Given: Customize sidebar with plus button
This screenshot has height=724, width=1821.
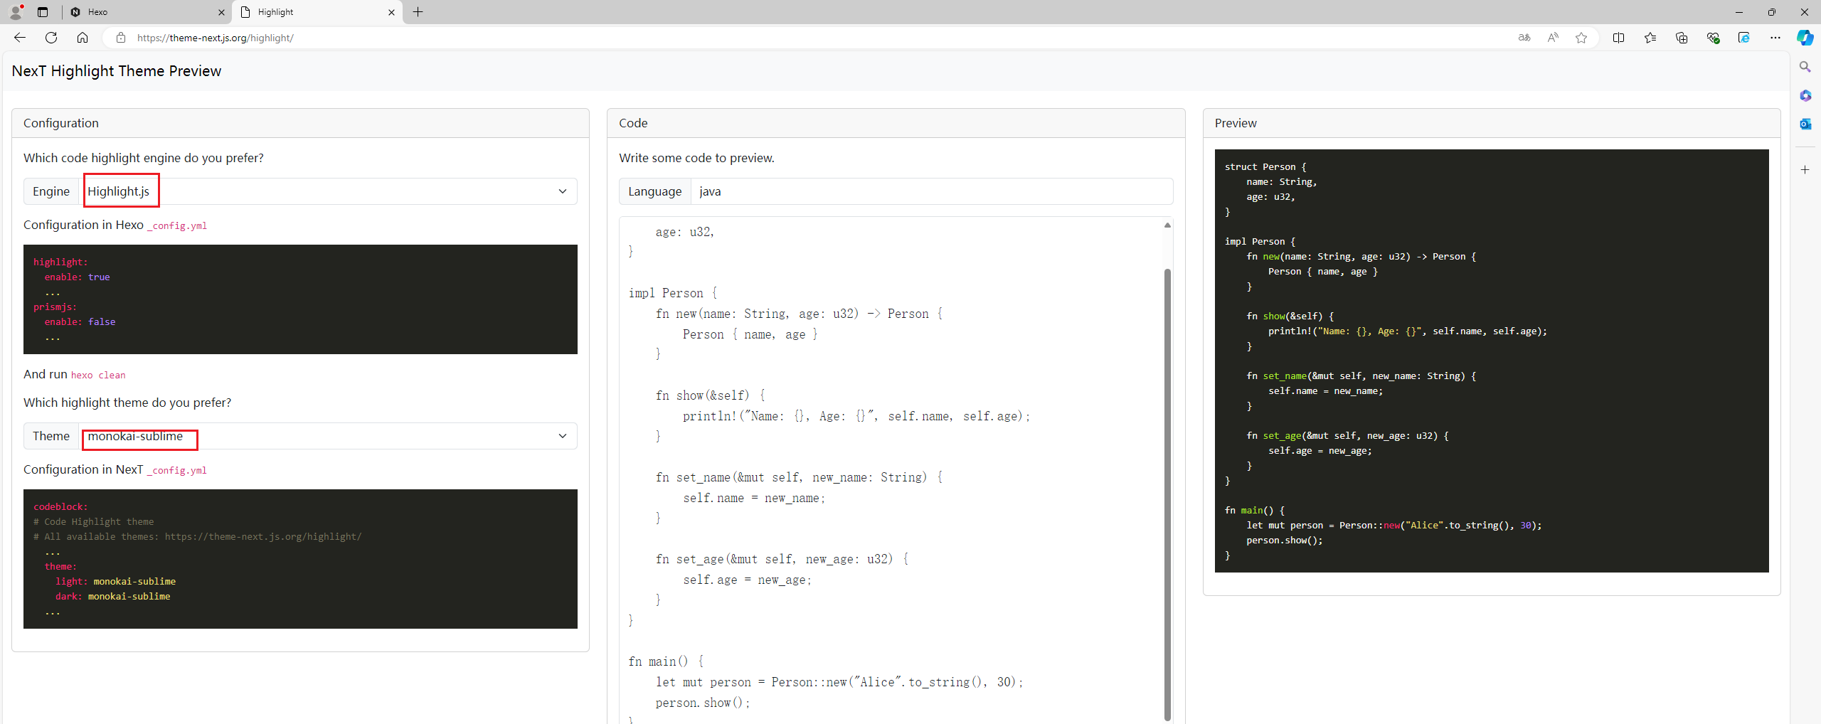Looking at the screenshot, I should point(1805,169).
